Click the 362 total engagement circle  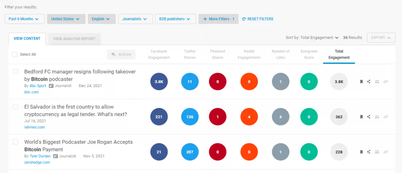point(339,117)
